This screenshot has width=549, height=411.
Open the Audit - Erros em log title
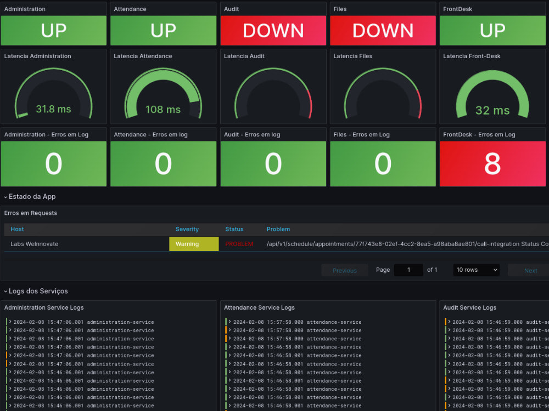pos(252,135)
